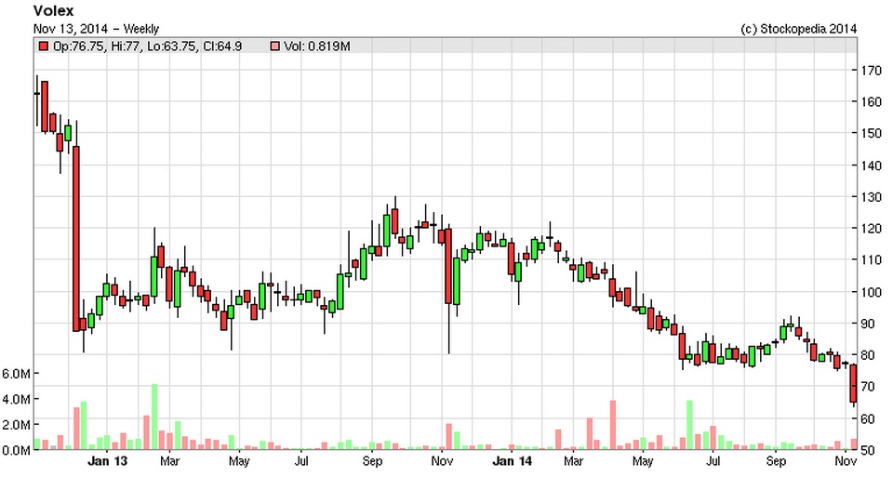The width and height of the screenshot is (893, 477).
Task: Click the 'Jan 13' date axis label
Action: click(x=107, y=461)
